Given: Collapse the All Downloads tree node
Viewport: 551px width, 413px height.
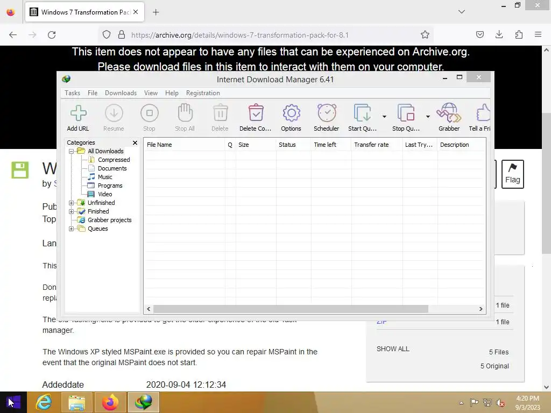Looking at the screenshot, I should click(72, 151).
